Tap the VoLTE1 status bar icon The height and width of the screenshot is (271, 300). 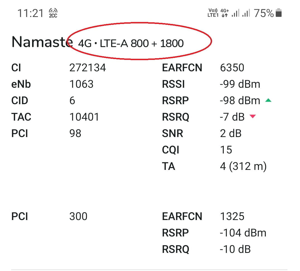213,13
